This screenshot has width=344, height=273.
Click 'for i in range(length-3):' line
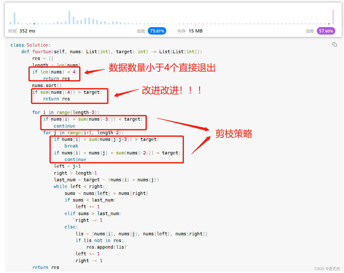[x=66, y=112]
